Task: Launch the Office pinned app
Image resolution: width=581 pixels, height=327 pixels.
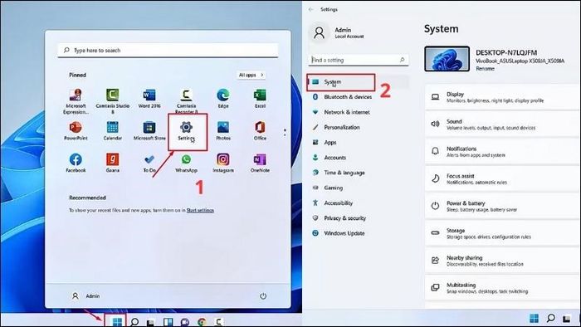Action: coord(260,131)
